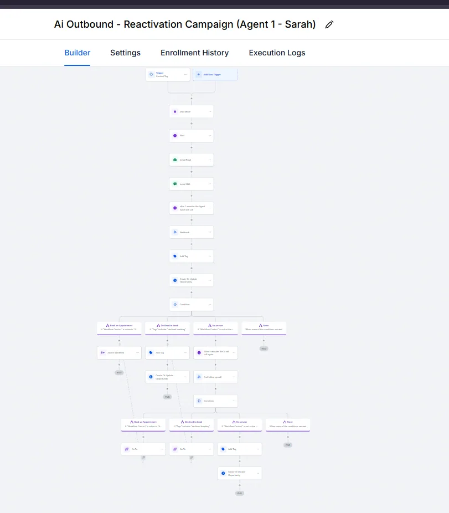
Task: Select the 2nd follow up call webhook icon
Action: coord(199,377)
